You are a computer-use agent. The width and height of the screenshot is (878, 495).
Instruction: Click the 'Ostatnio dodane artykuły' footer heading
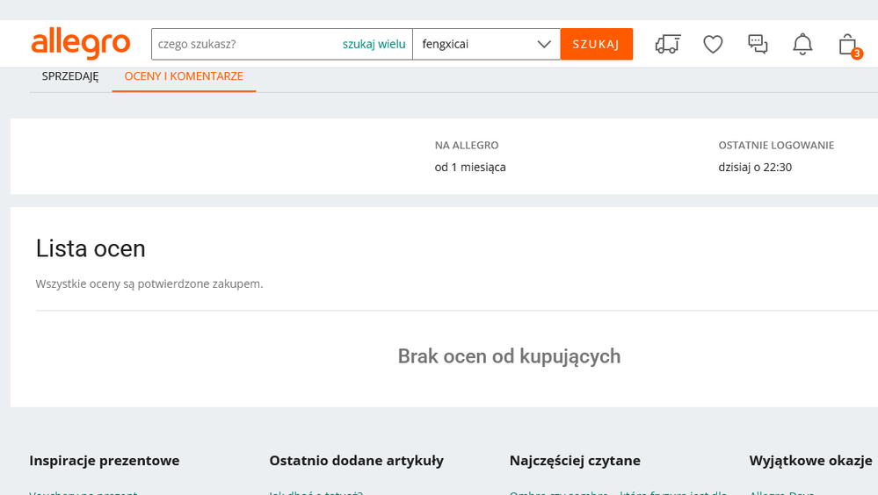click(356, 460)
